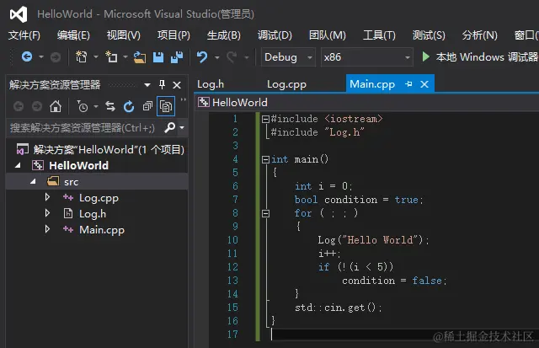Click the Redo toolbar icon
Viewport: 539px width, 348px height.
[x=232, y=57]
